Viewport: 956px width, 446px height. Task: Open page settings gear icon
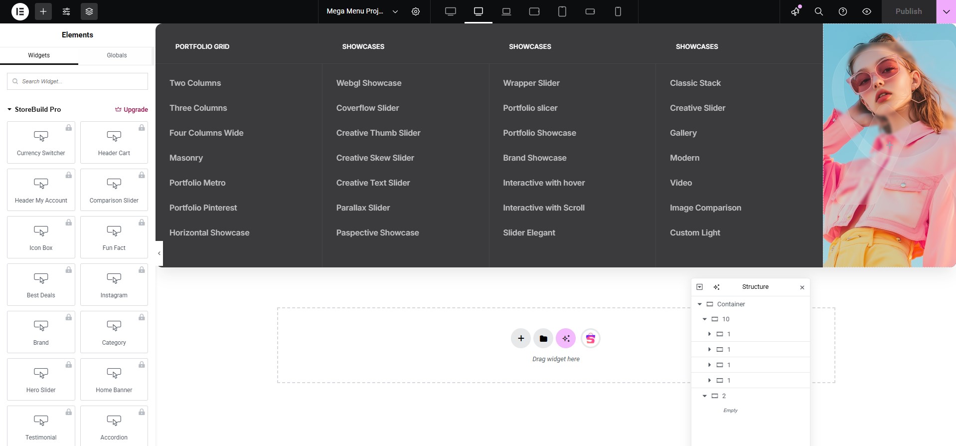[416, 11]
